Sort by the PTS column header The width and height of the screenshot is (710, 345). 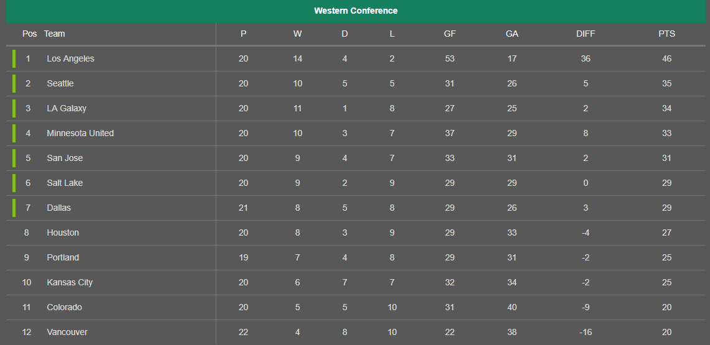[666, 34]
